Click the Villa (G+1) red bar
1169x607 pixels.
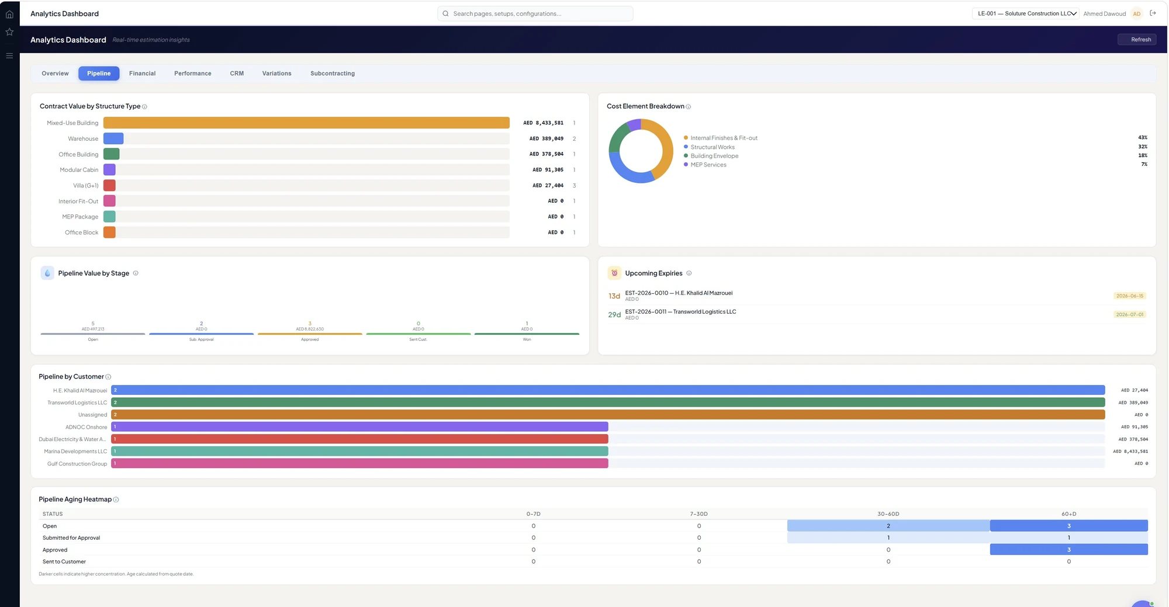point(109,185)
